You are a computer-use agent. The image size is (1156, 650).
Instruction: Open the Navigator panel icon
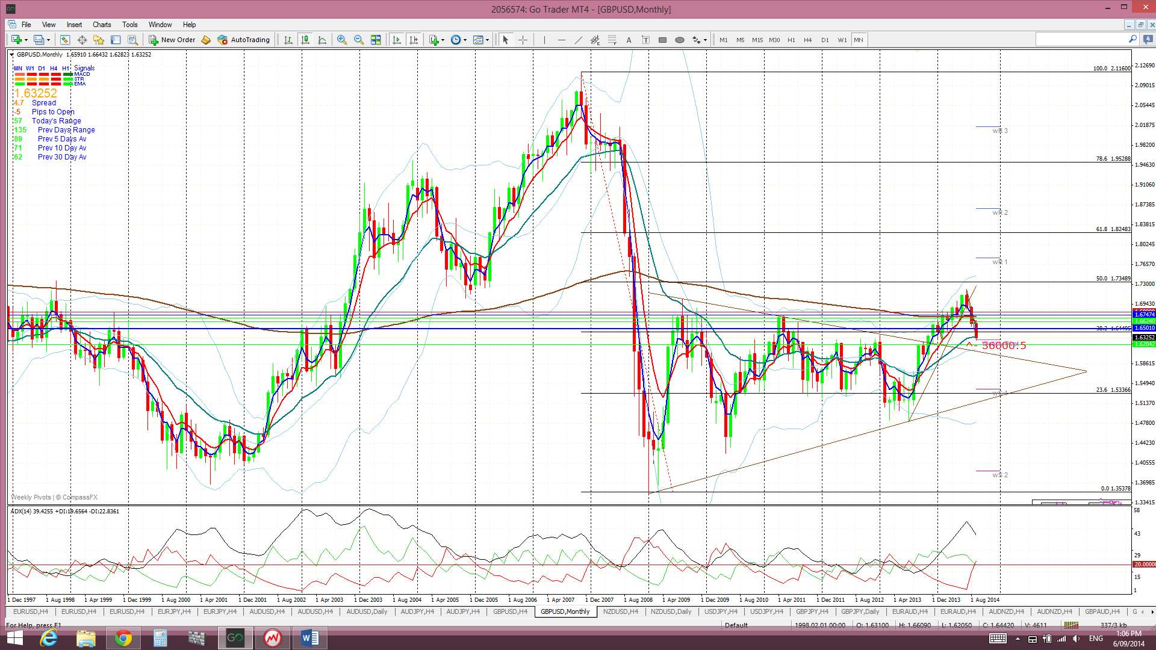click(99, 40)
